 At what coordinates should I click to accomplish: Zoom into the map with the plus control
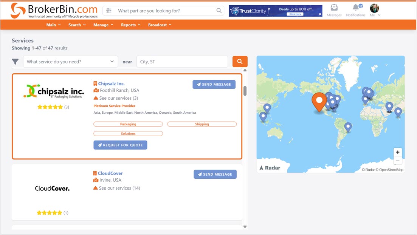[x=397, y=153]
